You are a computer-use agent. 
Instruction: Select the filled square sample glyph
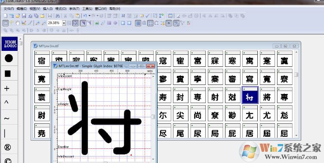8,74
